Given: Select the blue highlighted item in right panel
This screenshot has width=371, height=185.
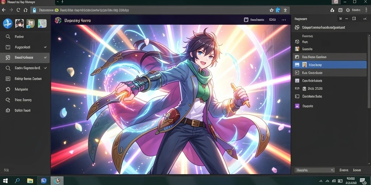Looking at the screenshot, I should click(x=330, y=65).
